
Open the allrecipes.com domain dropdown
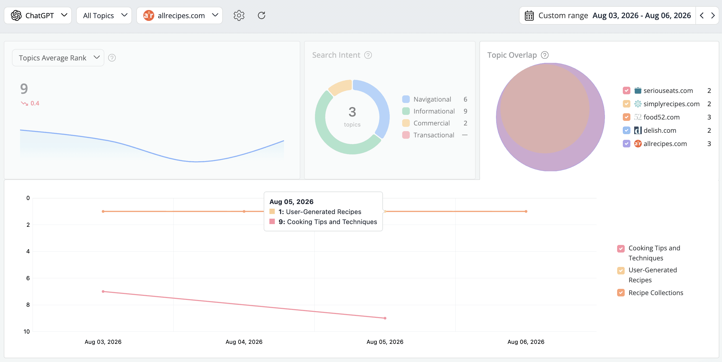point(179,15)
